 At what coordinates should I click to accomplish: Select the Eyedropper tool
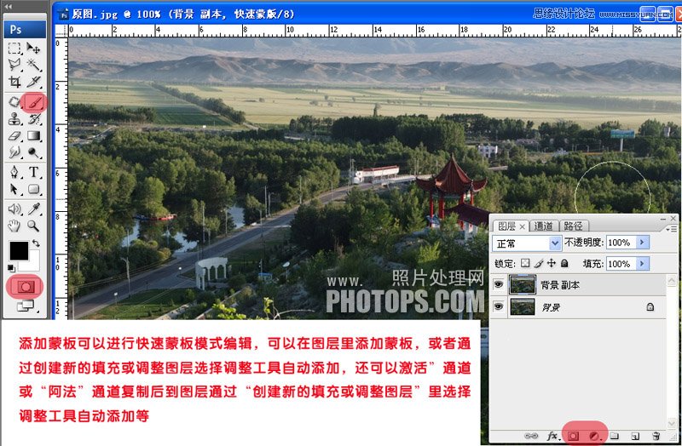click(33, 209)
